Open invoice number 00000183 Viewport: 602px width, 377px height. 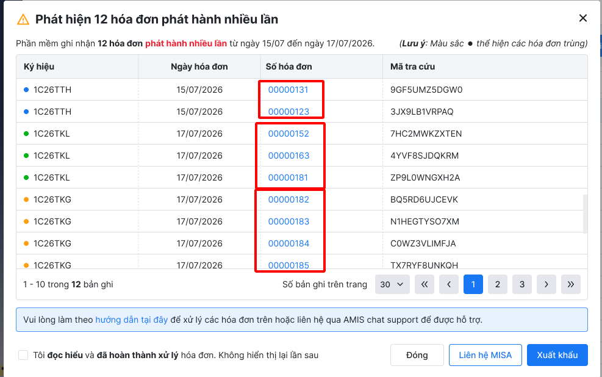288,221
